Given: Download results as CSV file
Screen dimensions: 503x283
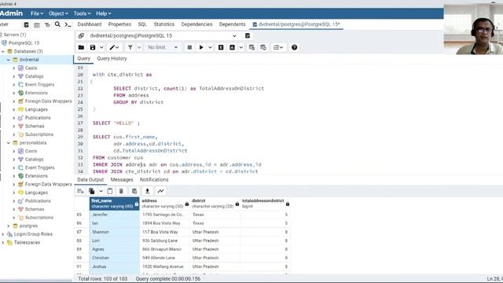Looking at the screenshot, I should tap(147, 191).
